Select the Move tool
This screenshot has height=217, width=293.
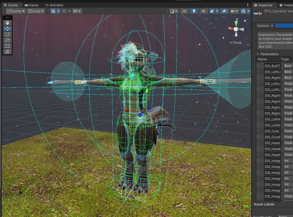click(x=8, y=28)
